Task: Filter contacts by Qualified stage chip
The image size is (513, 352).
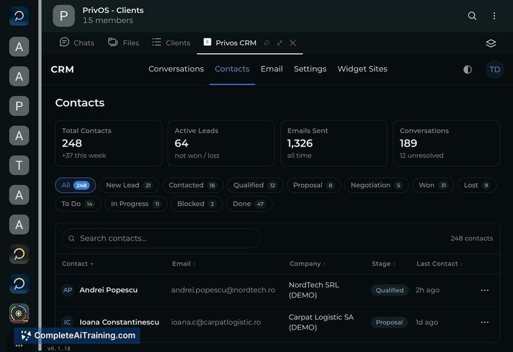Action: [x=255, y=185]
